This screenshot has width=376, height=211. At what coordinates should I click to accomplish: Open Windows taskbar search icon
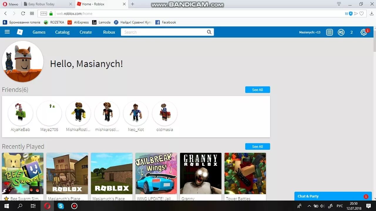tap(20, 206)
